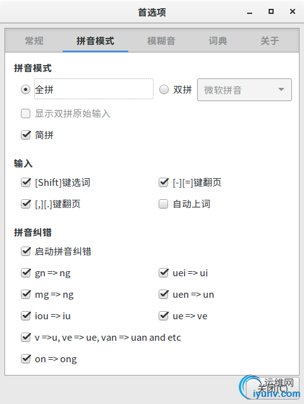Viewport: 304px width, 404px height.
Task: Enable 显示双拼原始输入 checkbox
Action: point(25,114)
